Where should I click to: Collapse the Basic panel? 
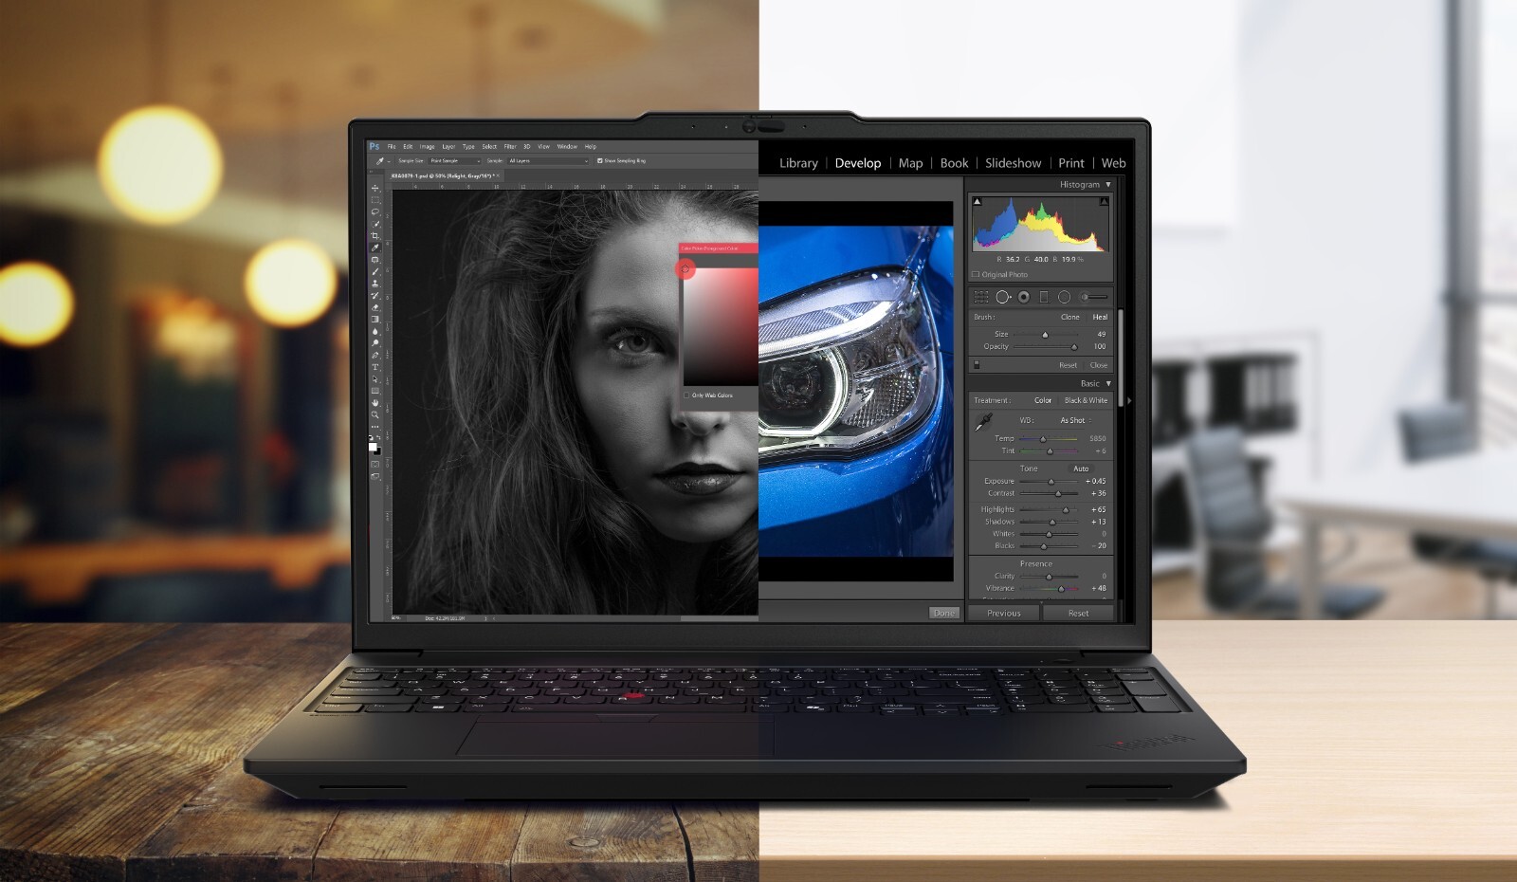pos(1108,384)
